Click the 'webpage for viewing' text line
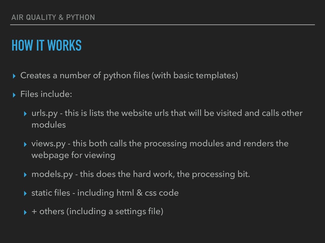325x243 pixels. pyautogui.click(x=73, y=155)
